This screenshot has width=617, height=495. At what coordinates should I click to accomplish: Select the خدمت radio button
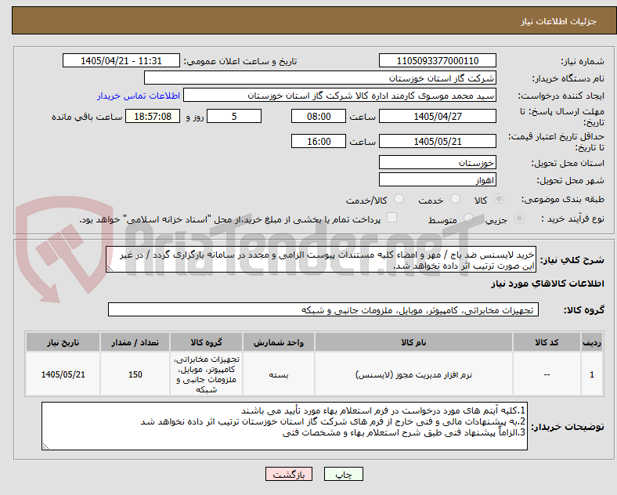pyautogui.click(x=455, y=199)
